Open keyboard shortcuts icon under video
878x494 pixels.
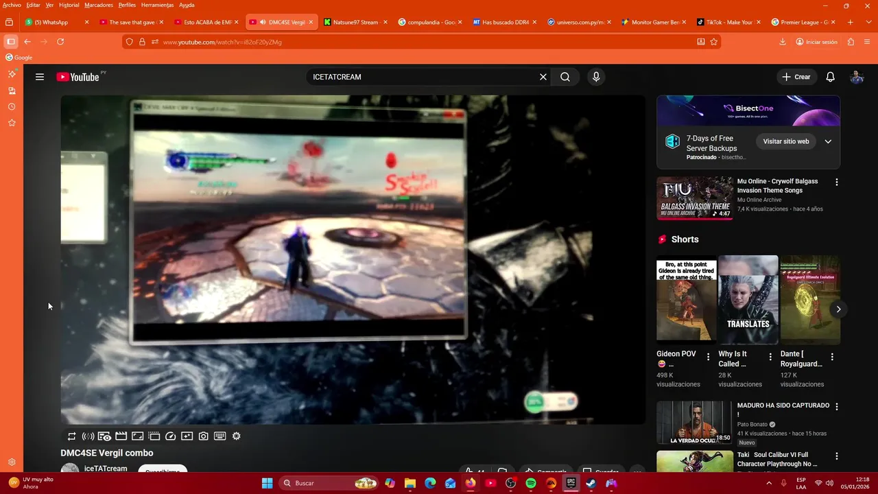(x=220, y=436)
